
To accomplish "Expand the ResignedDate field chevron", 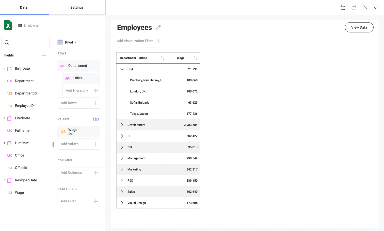I will point(4,180).
